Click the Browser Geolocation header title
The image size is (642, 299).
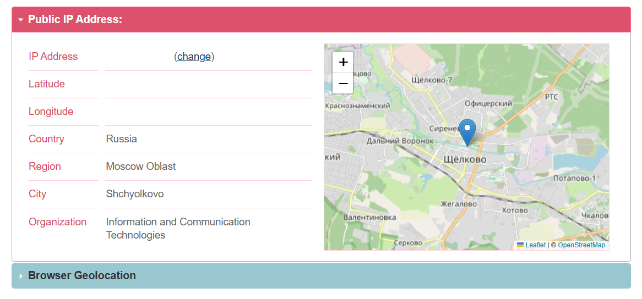[x=81, y=276]
